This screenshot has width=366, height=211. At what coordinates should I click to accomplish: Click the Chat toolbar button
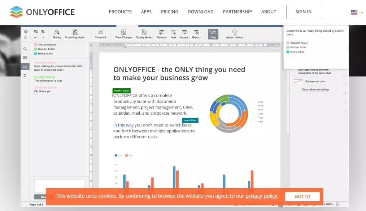213,34
